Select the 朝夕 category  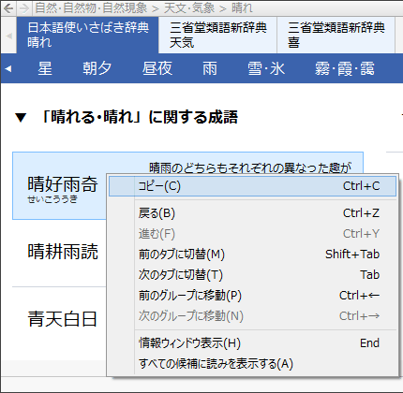[97, 68]
